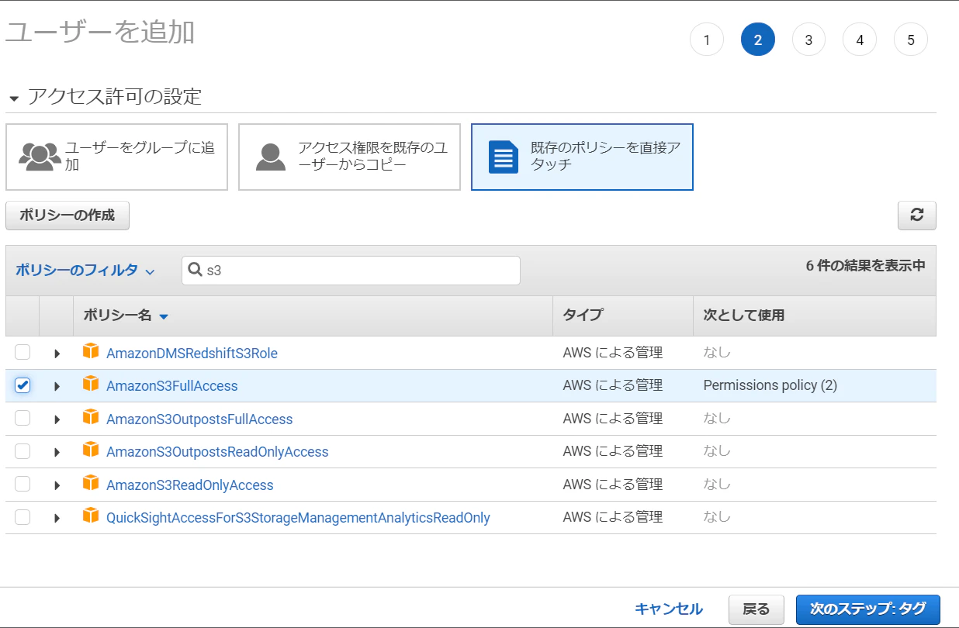Open the AmazonS3OutpostsFullAccess policy link
The height and width of the screenshot is (628, 959).
point(199,419)
